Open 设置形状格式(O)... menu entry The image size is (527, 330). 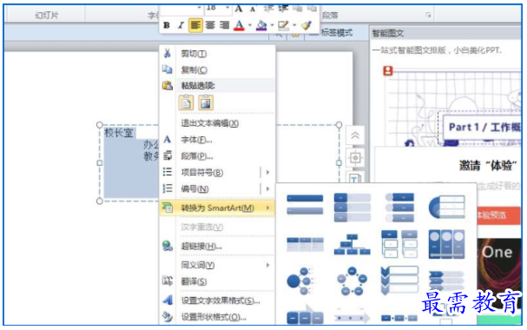coord(217,317)
